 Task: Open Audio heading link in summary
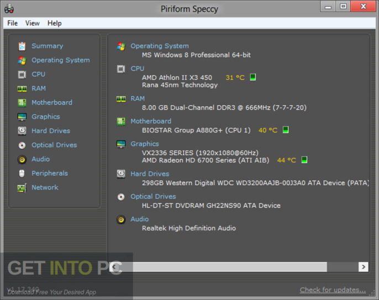pyautogui.click(x=140, y=219)
